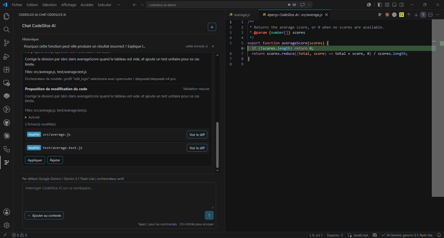Open the Run and Debug view

tap(6, 56)
